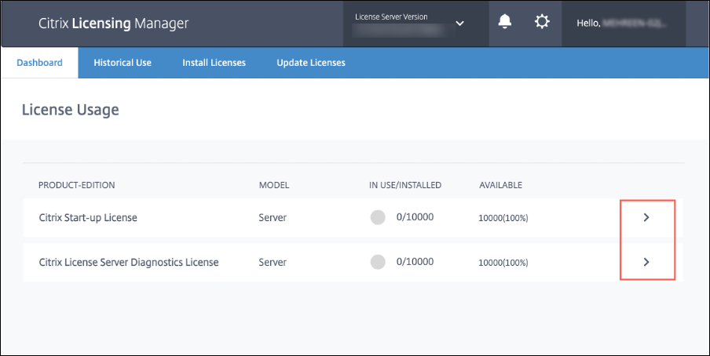
Task: Click the Start-up License usage circle indicator
Action: tap(378, 218)
